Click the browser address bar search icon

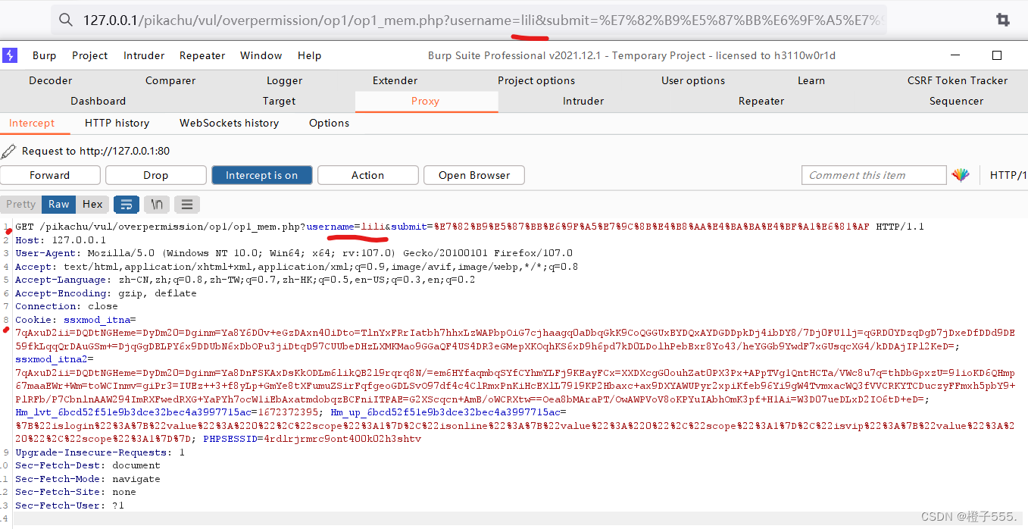pyautogui.click(x=66, y=20)
